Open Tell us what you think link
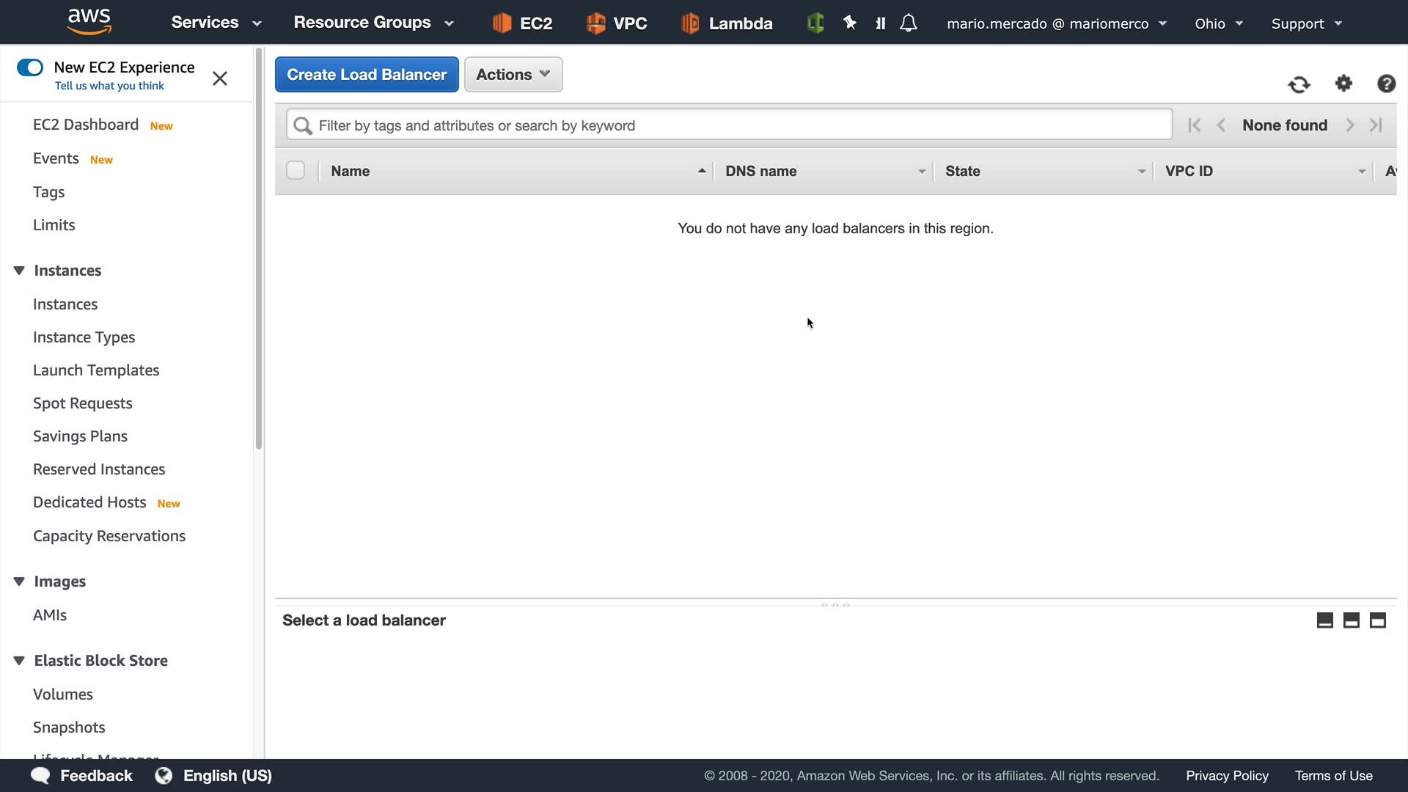This screenshot has width=1408, height=792. (x=109, y=86)
